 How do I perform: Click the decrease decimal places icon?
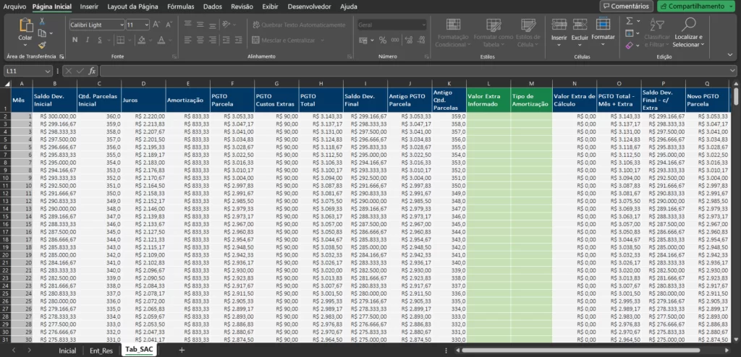coord(420,40)
